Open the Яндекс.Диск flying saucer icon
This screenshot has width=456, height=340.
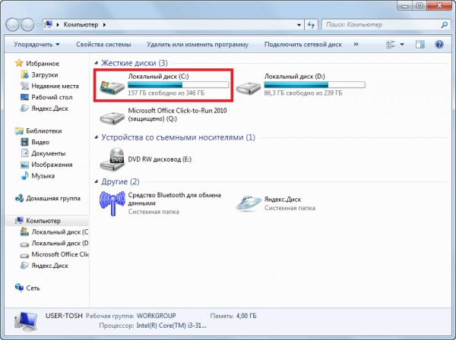point(248,203)
